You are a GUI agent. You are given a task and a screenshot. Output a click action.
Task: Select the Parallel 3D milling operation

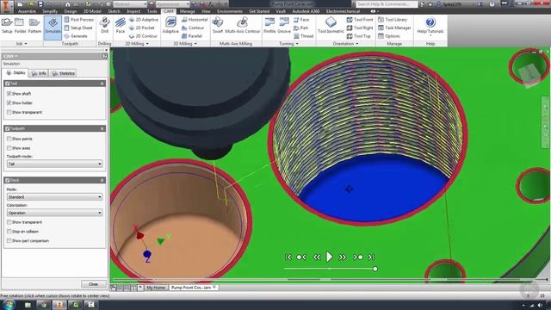pos(192,36)
